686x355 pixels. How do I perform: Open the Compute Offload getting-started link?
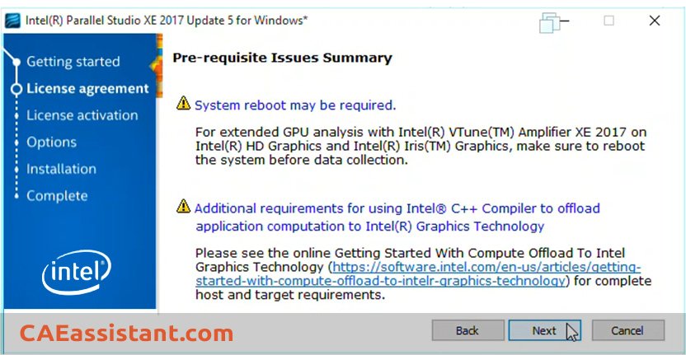pos(418,273)
